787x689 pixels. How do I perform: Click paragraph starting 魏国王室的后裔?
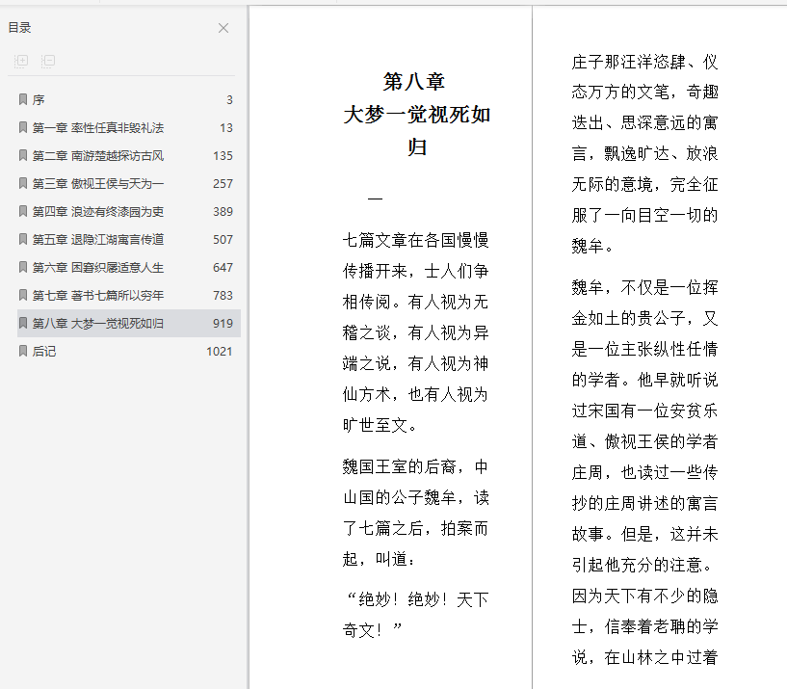coord(415,513)
